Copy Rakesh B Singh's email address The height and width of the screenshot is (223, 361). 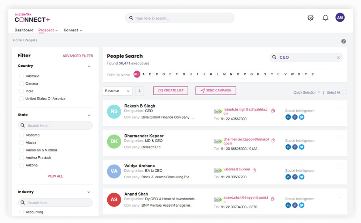[273, 111]
